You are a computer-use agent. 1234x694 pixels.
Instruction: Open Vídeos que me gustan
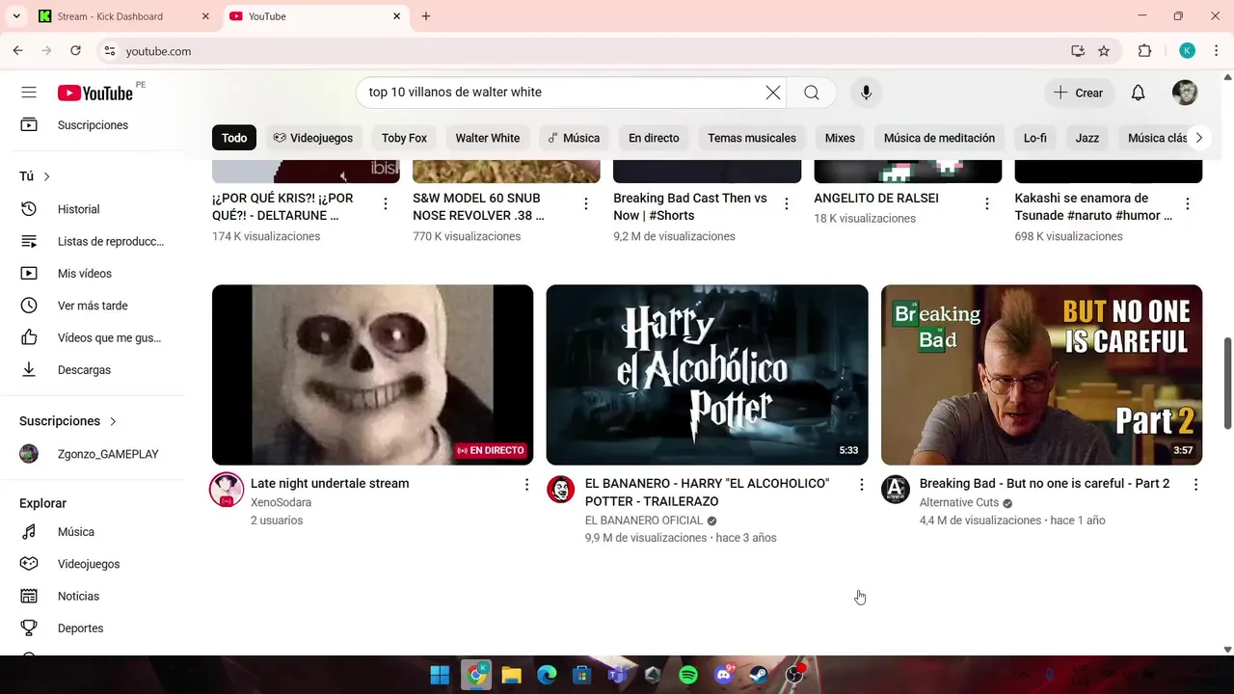[93, 337]
